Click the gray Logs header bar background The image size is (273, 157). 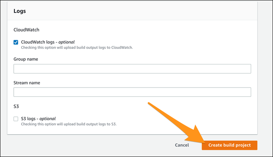tap(156, 11)
